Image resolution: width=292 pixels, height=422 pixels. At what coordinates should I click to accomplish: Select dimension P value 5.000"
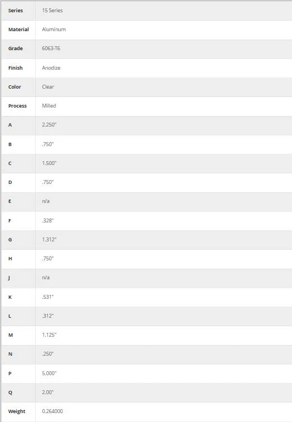tap(49, 374)
